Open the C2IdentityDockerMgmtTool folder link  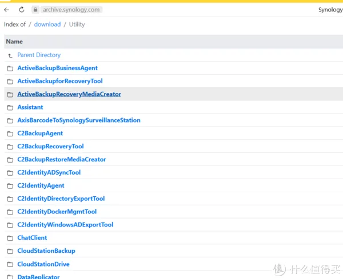pyautogui.click(x=57, y=212)
